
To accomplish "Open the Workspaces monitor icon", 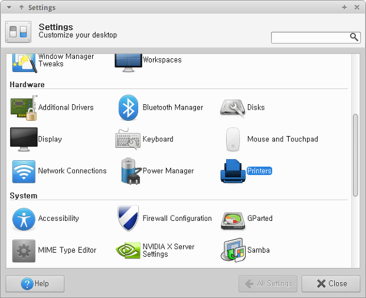I will click(x=128, y=63).
